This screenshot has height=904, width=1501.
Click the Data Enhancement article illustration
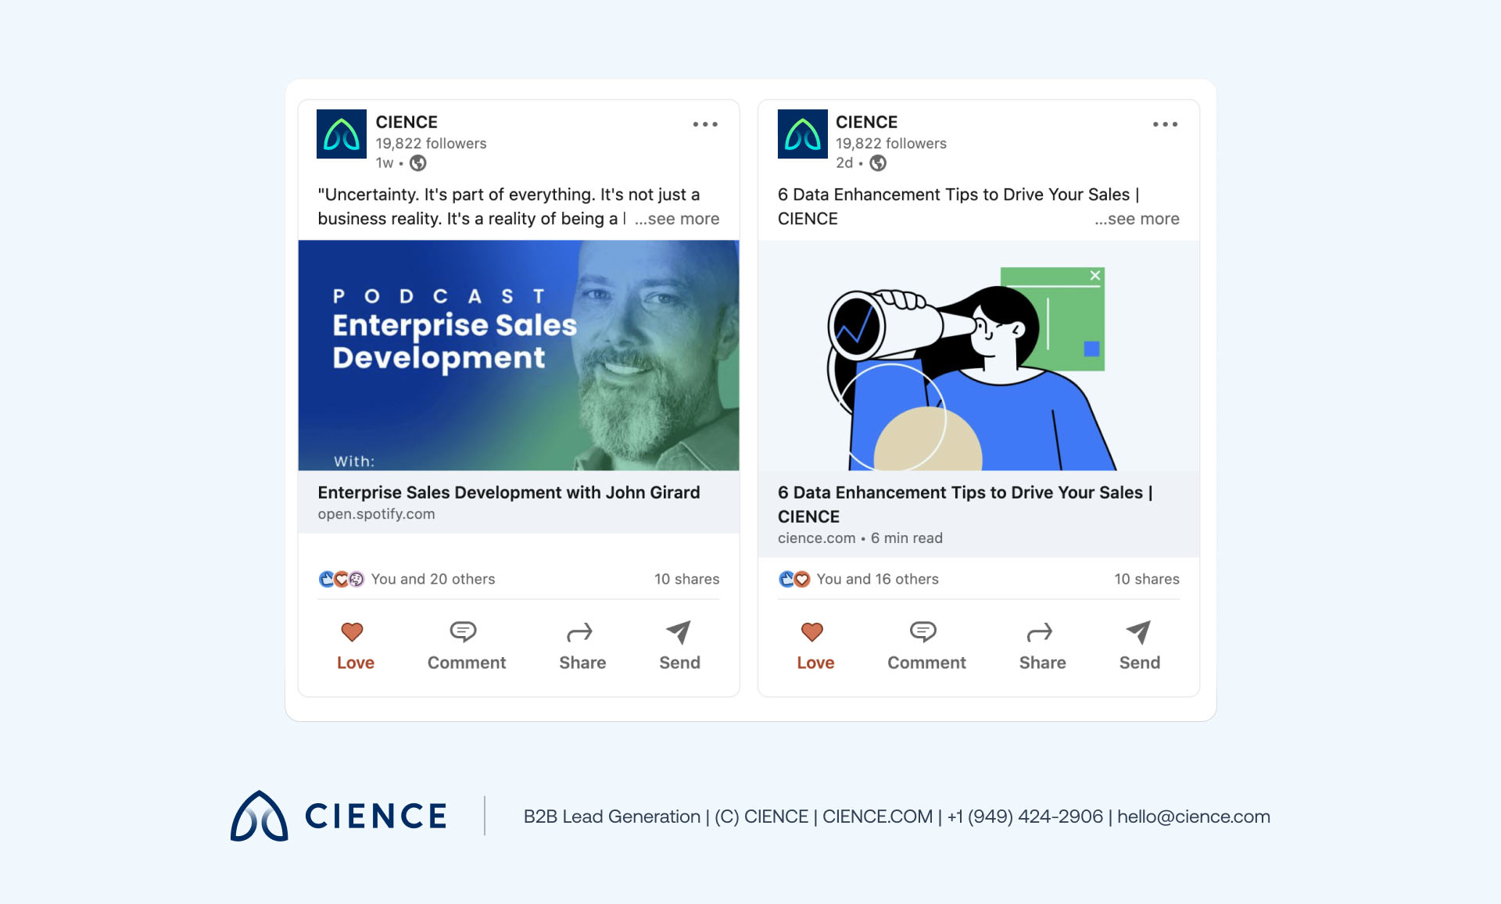tap(978, 356)
